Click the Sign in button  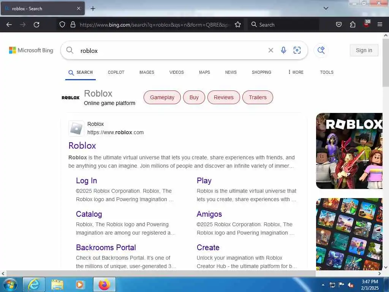[x=364, y=50]
